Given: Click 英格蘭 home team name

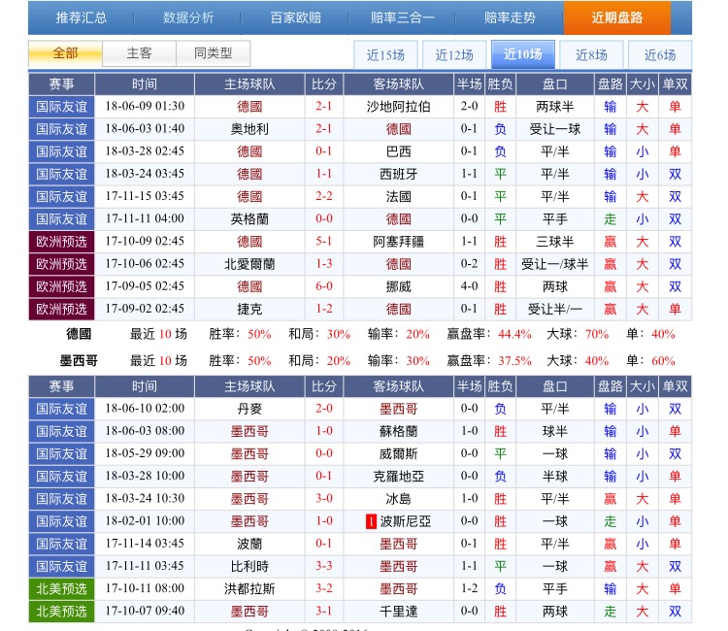Looking at the screenshot, I should point(249,219).
